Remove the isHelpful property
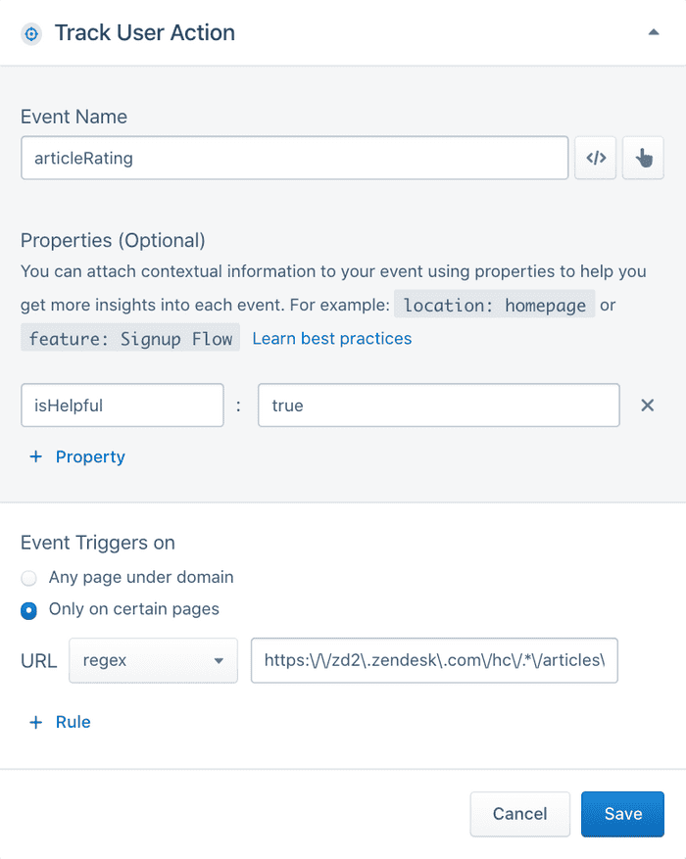 click(647, 406)
